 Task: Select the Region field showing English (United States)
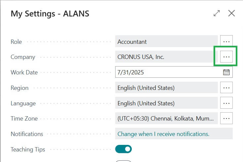pyautogui.click(x=166, y=88)
